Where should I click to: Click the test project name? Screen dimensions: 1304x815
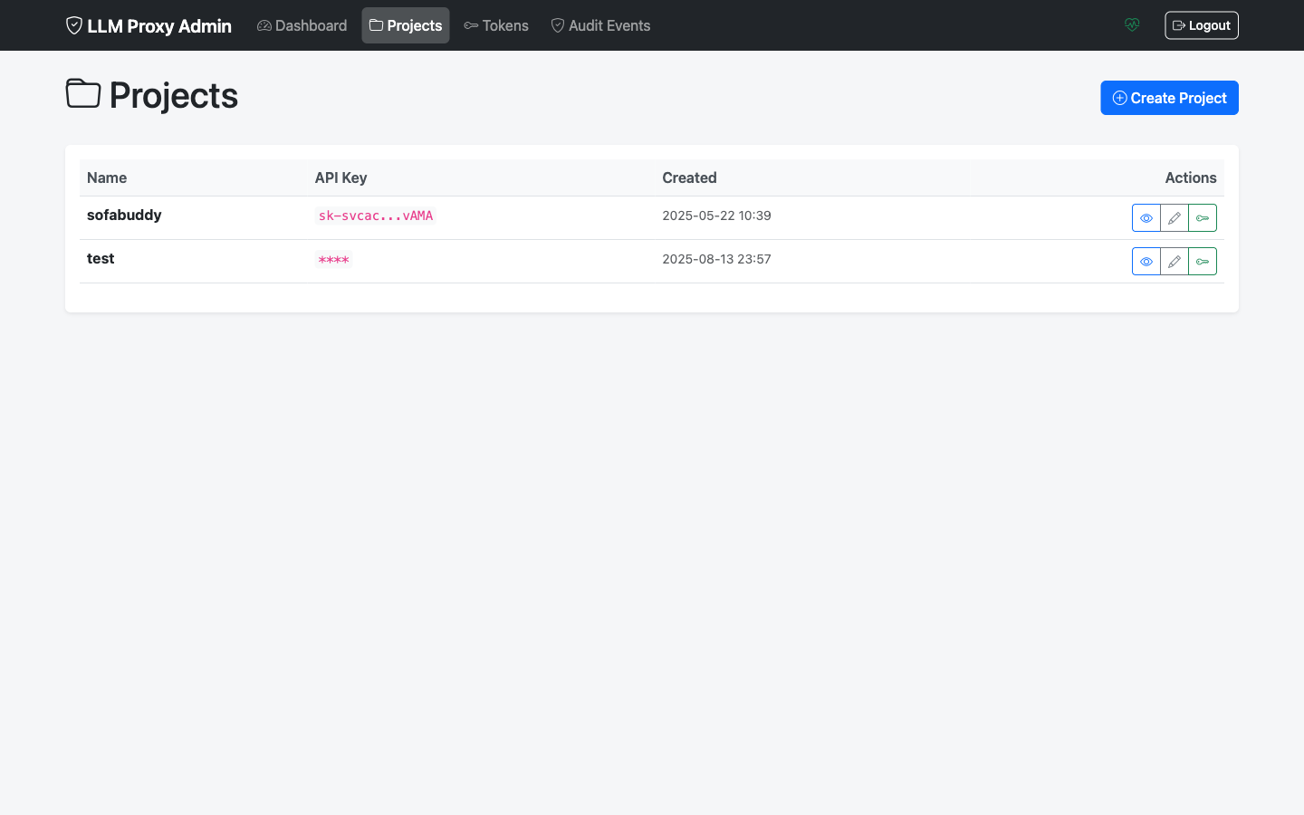pos(101,258)
